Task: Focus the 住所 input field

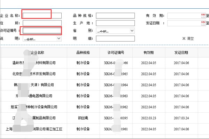Action: 42,23
